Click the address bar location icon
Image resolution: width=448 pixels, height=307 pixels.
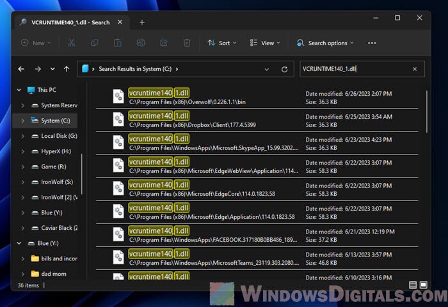pyautogui.click(x=85, y=69)
